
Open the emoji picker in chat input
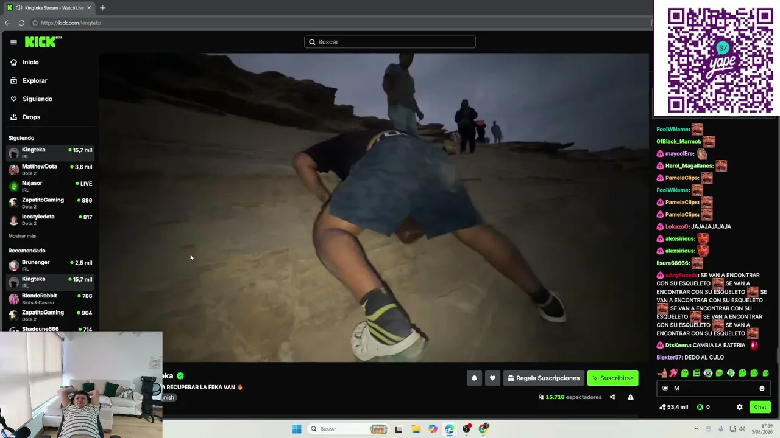[762, 388]
